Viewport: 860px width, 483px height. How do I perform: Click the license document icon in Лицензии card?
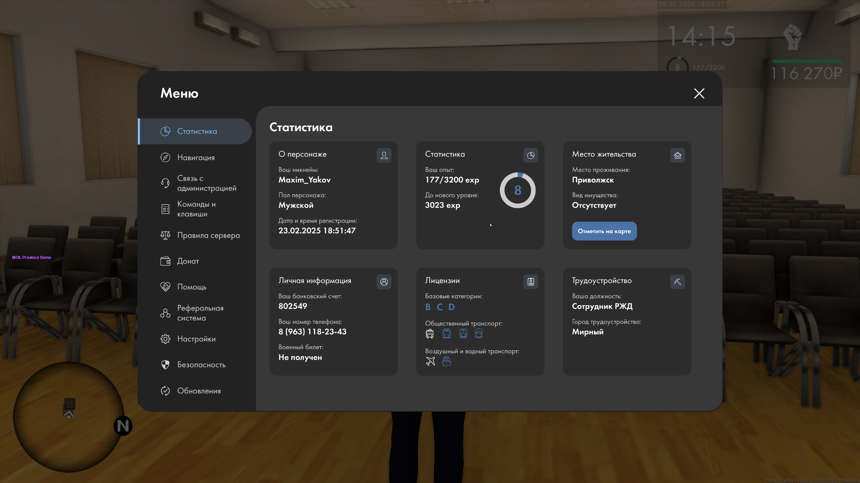tap(530, 282)
